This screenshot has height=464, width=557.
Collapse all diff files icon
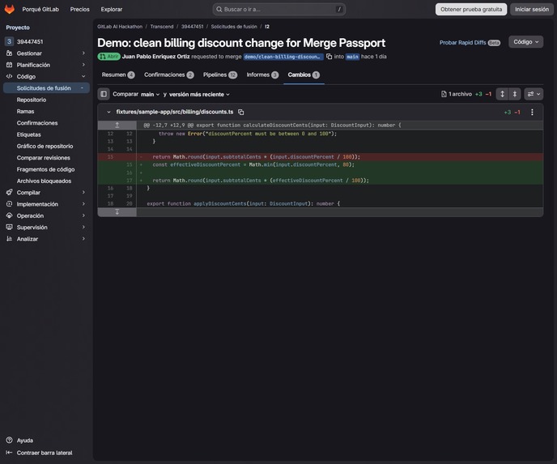515,94
